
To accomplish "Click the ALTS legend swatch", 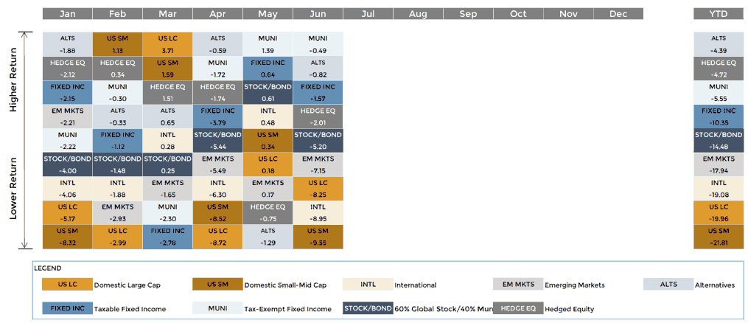I will 668,285.
